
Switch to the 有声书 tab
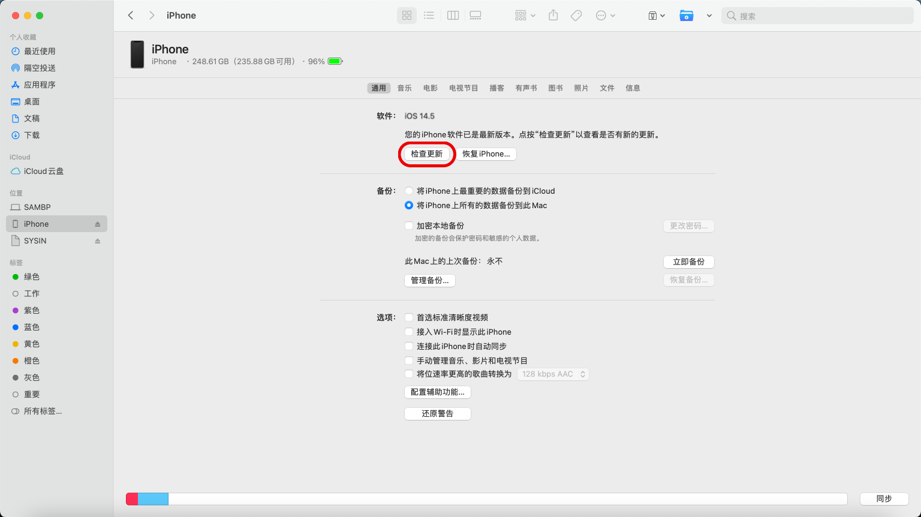[526, 88]
